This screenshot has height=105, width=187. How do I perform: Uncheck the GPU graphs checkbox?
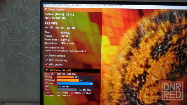pyautogui.click(x=47, y=65)
